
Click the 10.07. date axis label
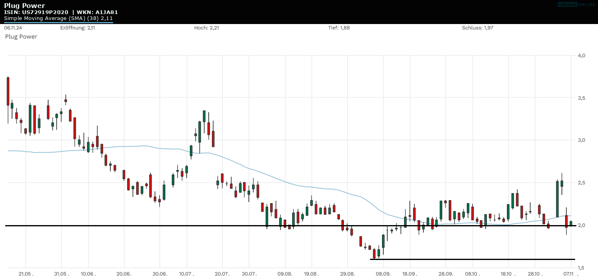click(187, 273)
